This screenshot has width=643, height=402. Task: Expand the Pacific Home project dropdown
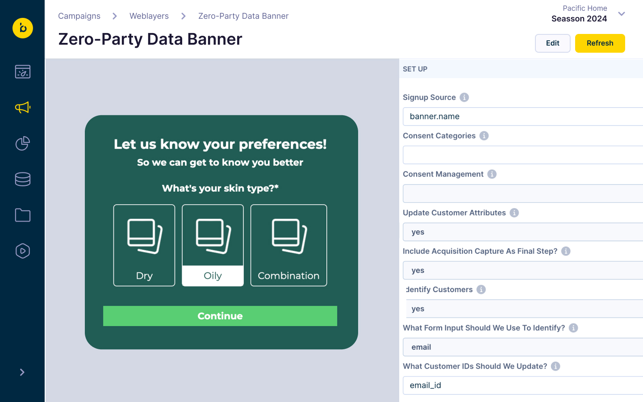click(x=622, y=14)
